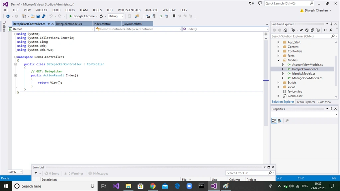The image size is (340, 191).
Task: Click the Find in Files toolbar icon
Action: (x=137, y=16)
